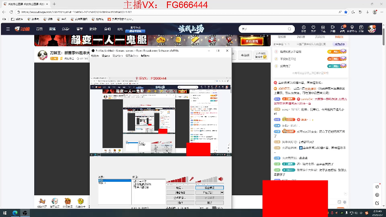The height and width of the screenshot is (217, 386).
Task: Open the browser three-dot menu
Action: pyautogui.click(x=382, y=12)
